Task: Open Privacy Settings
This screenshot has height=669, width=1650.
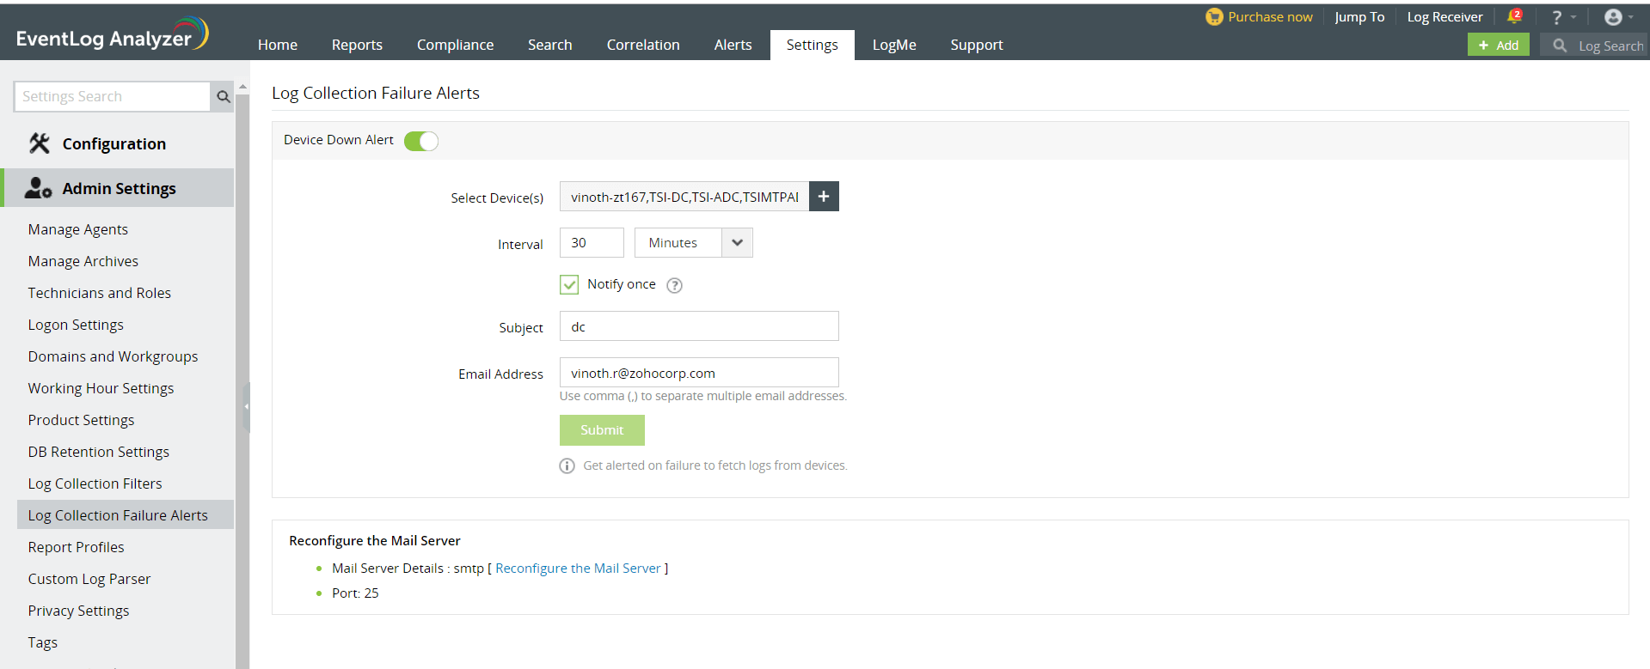Action: point(78,611)
